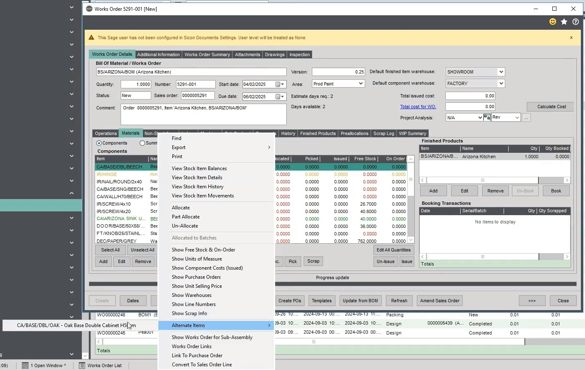Click the Create POs button
The height and width of the screenshot is (370, 585).
point(290,301)
